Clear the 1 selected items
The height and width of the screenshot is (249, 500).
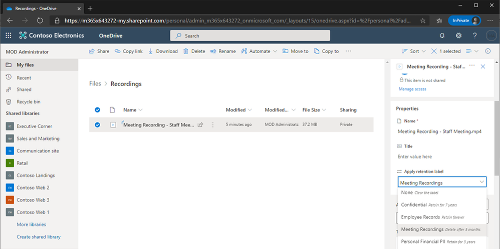point(446,51)
